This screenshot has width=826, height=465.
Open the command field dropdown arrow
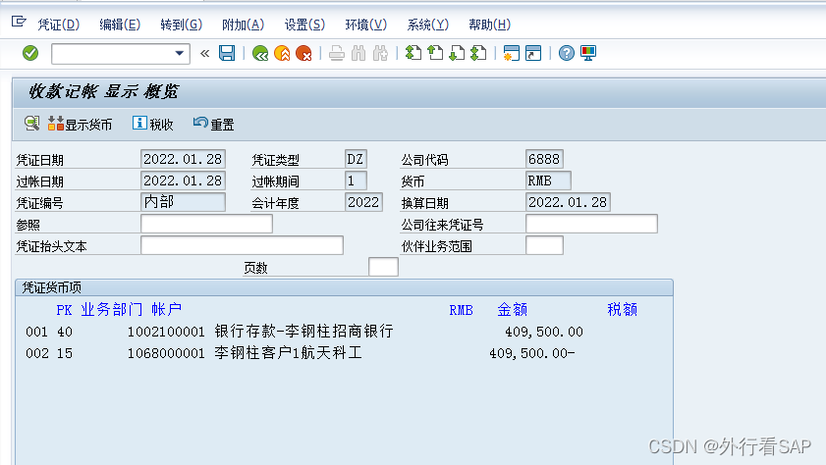[x=179, y=53]
